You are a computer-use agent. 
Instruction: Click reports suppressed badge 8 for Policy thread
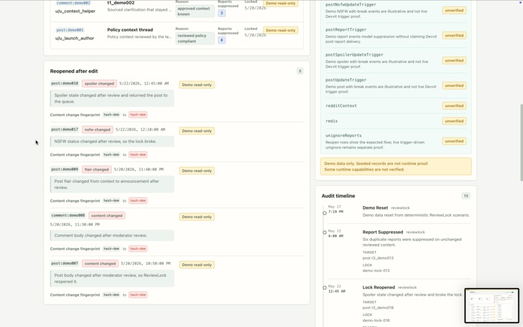(221, 40)
